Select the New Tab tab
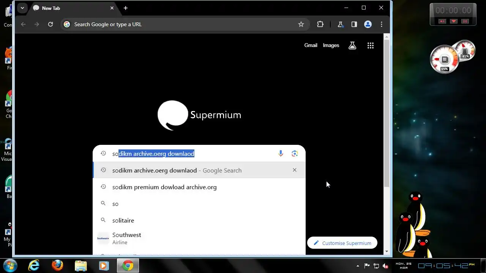This screenshot has width=486, height=273. tap(73, 8)
